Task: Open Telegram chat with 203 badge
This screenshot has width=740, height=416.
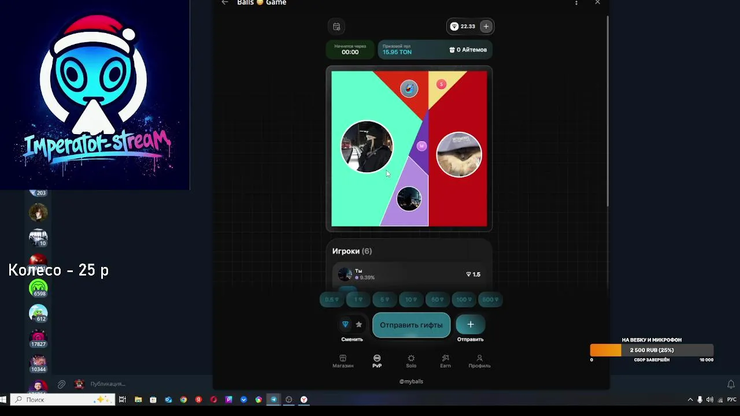Action: tap(38, 193)
